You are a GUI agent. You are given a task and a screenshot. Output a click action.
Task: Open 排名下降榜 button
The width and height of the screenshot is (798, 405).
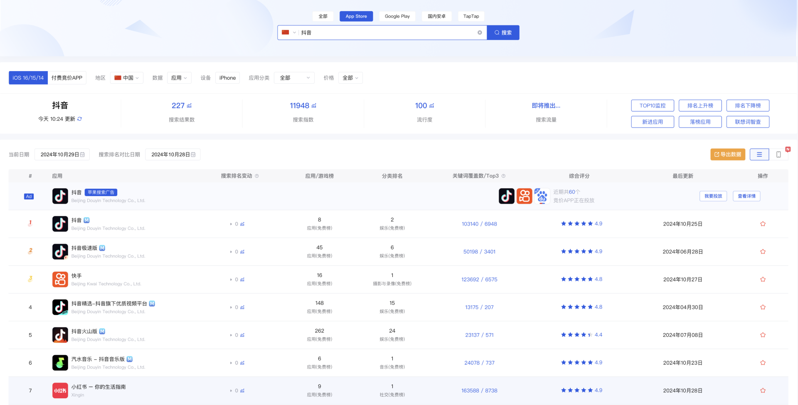point(748,106)
